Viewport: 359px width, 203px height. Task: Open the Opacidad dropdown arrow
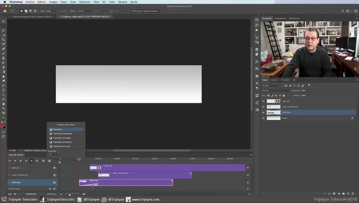[308, 91]
